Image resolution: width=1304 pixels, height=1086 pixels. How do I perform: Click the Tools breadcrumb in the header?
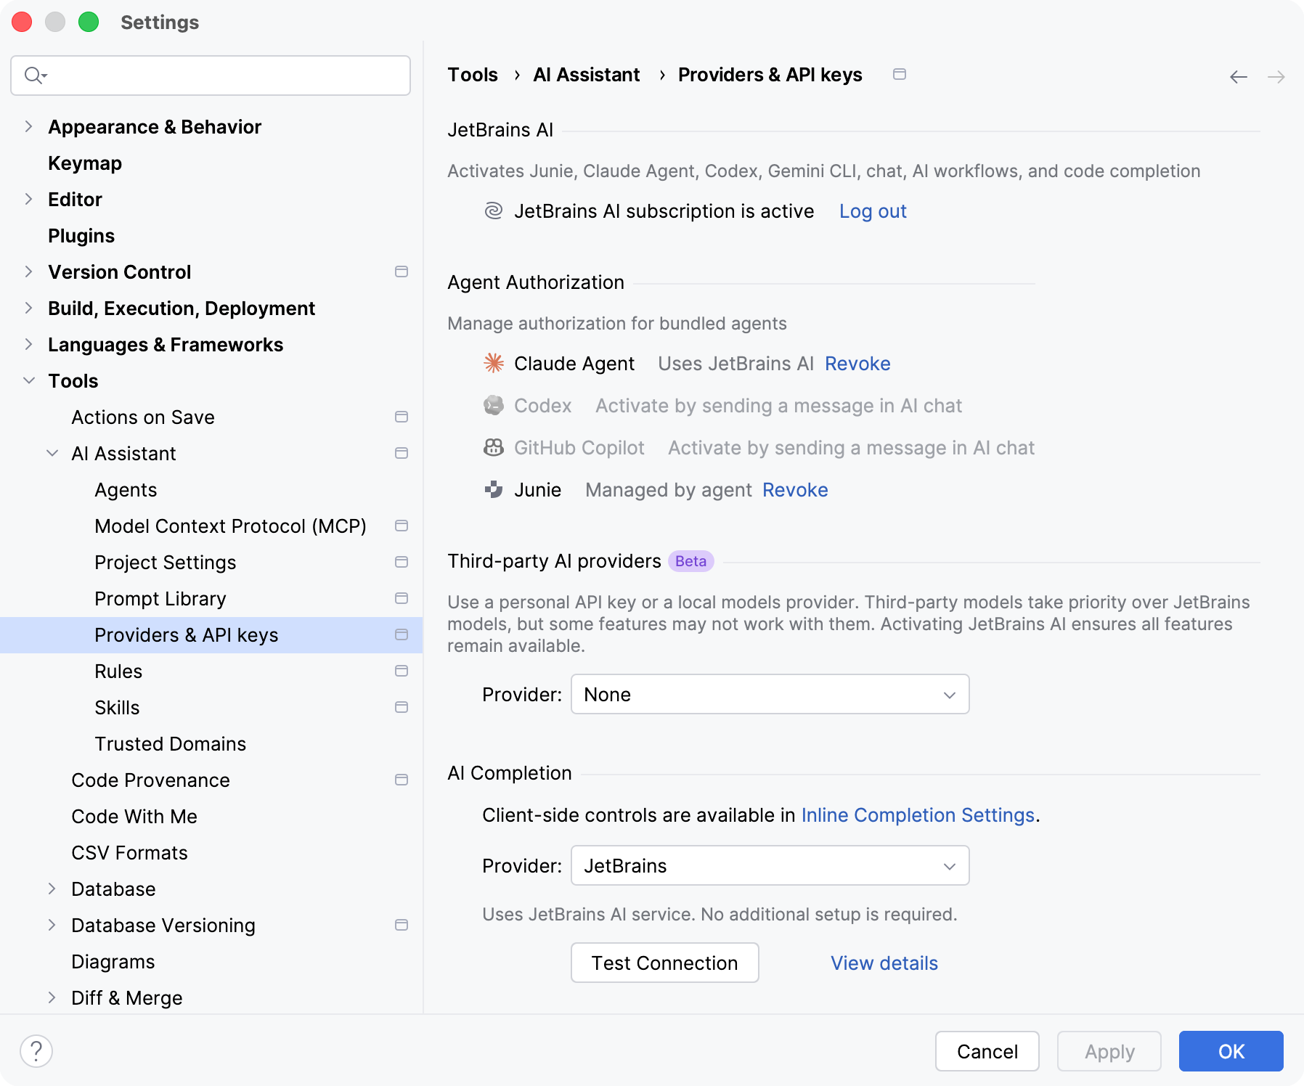[473, 74]
